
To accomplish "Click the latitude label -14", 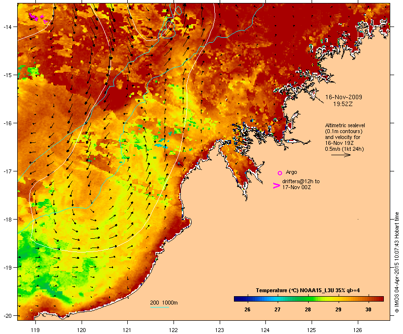I will pos(7,27).
